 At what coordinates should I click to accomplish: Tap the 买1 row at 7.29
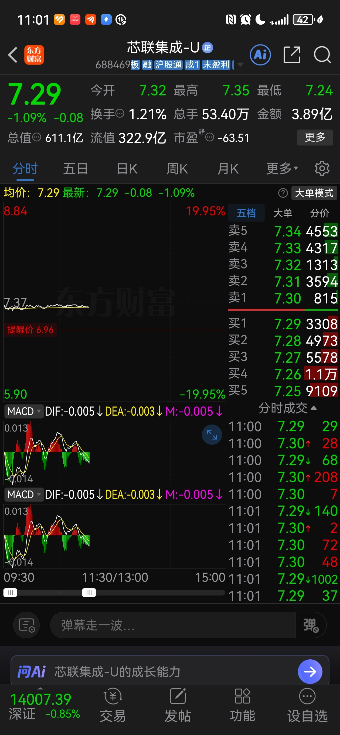283,323
